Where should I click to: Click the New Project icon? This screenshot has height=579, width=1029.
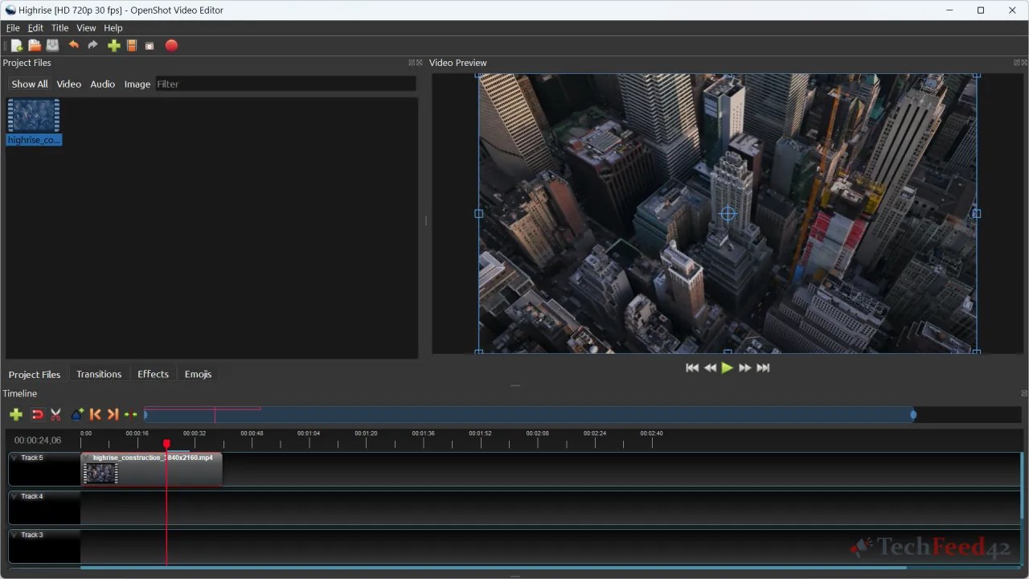pyautogui.click(x=16, y=46)
